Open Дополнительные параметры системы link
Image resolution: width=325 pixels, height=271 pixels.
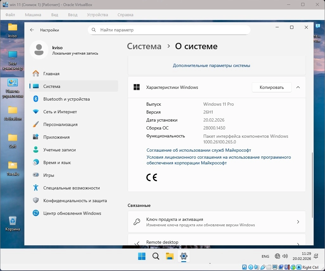[211, 65]
